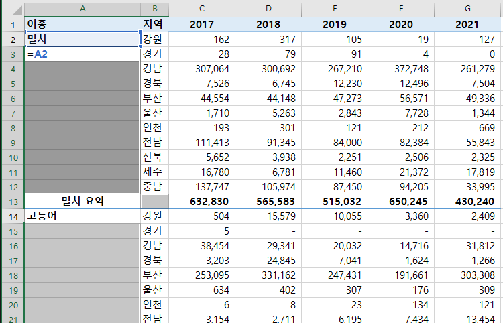Screen dimensions: 503x323
Task: Select row 14 header
Action: tap(13, 216)
